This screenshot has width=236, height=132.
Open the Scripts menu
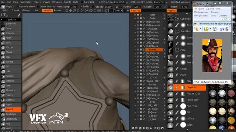(x=67, y=2)
